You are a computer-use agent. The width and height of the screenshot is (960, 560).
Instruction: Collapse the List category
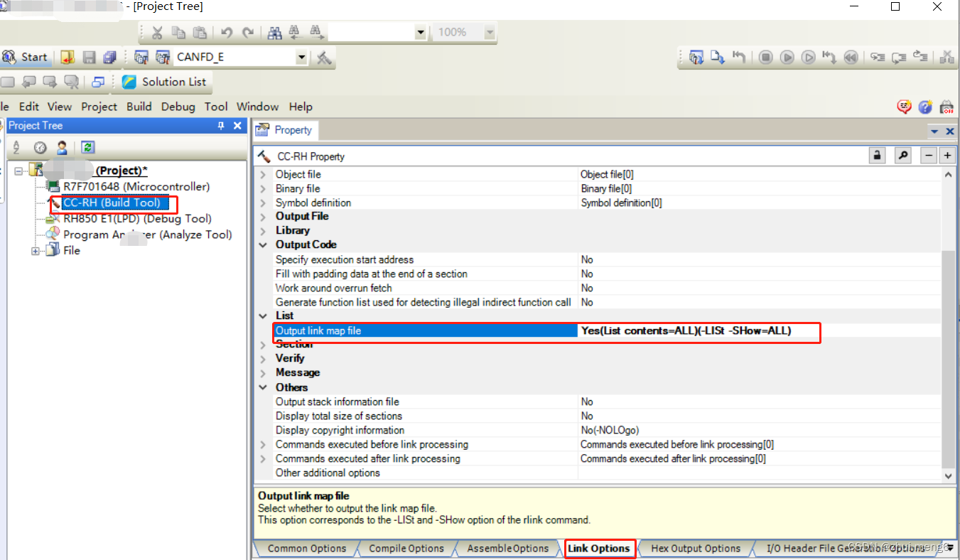pos(264,316)
